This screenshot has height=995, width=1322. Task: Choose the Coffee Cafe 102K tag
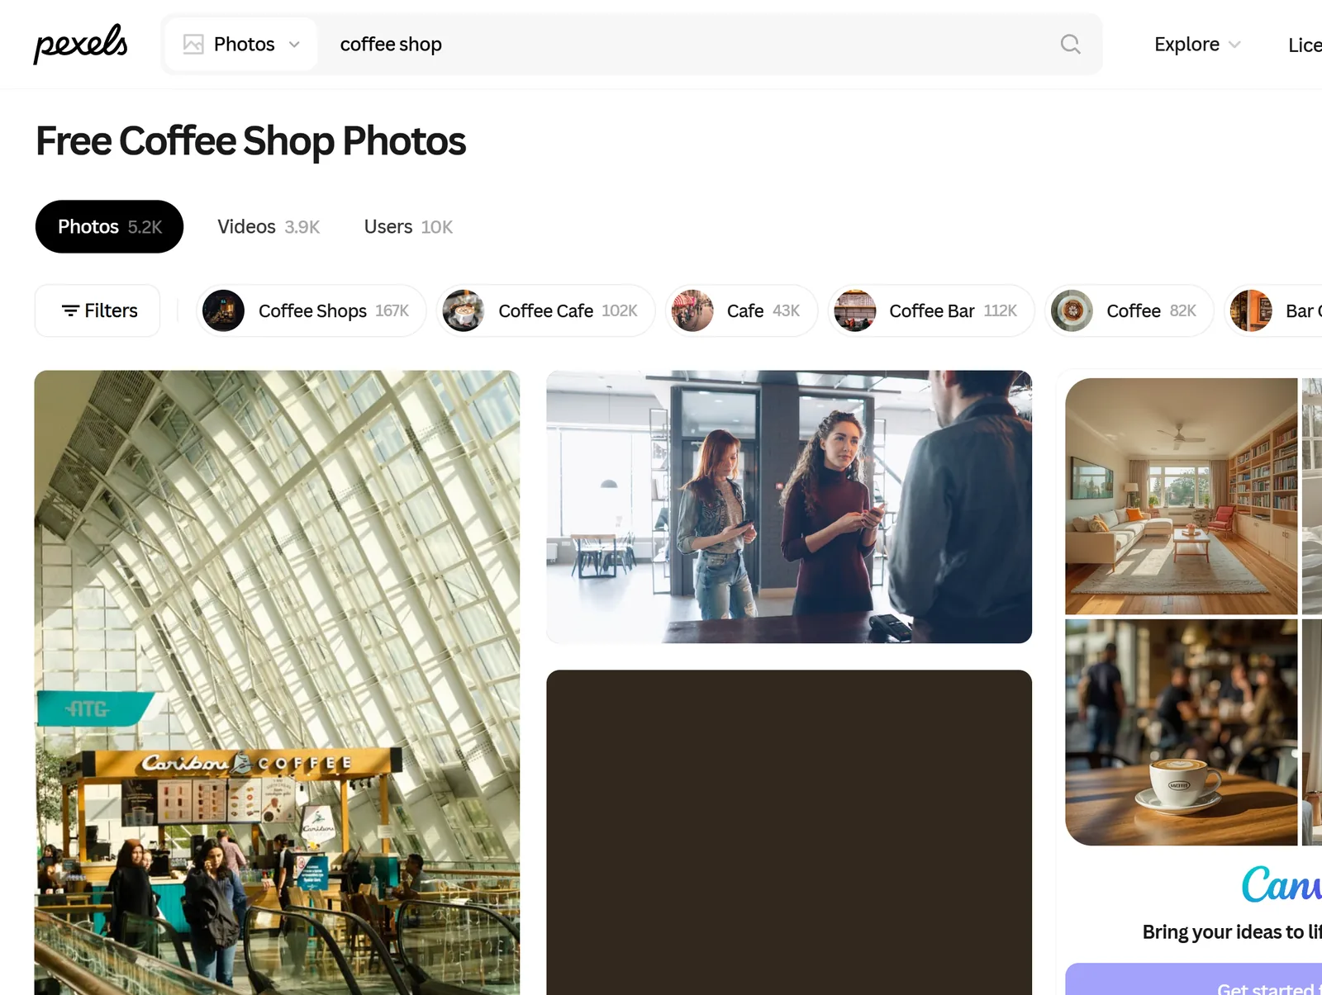(545, 310)
